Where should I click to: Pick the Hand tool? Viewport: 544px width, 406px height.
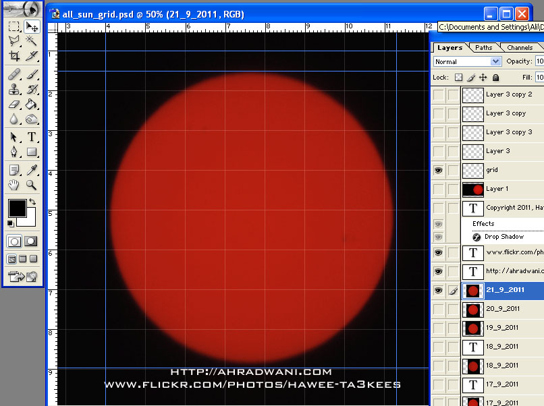14,185
